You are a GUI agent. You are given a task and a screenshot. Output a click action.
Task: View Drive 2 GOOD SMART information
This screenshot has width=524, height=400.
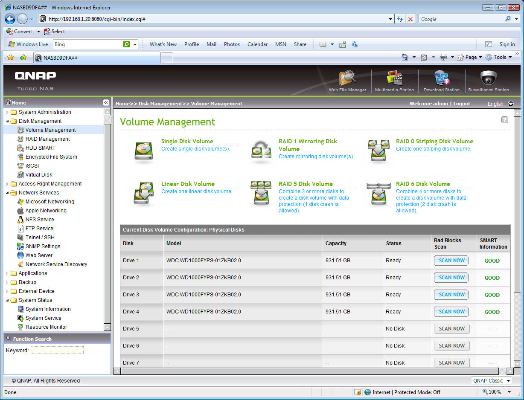(x=492, y=278)
